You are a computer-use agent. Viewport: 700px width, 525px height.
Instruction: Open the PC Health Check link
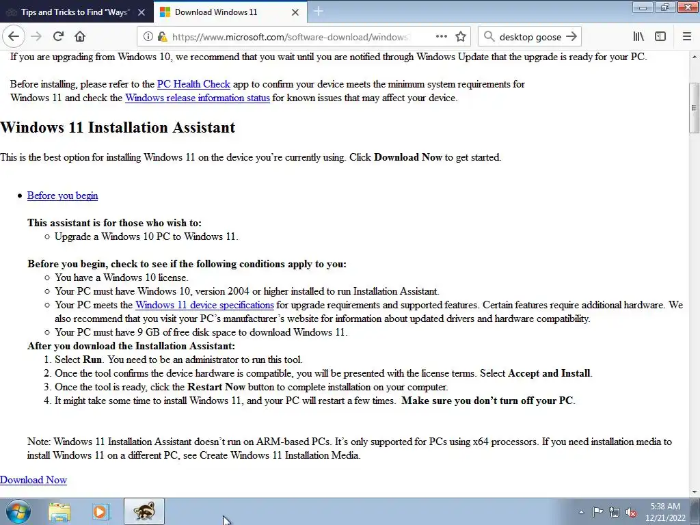(x=193, y=84)
